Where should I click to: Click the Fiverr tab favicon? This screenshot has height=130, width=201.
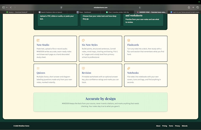pyautogui.click(x=107, y=12)
